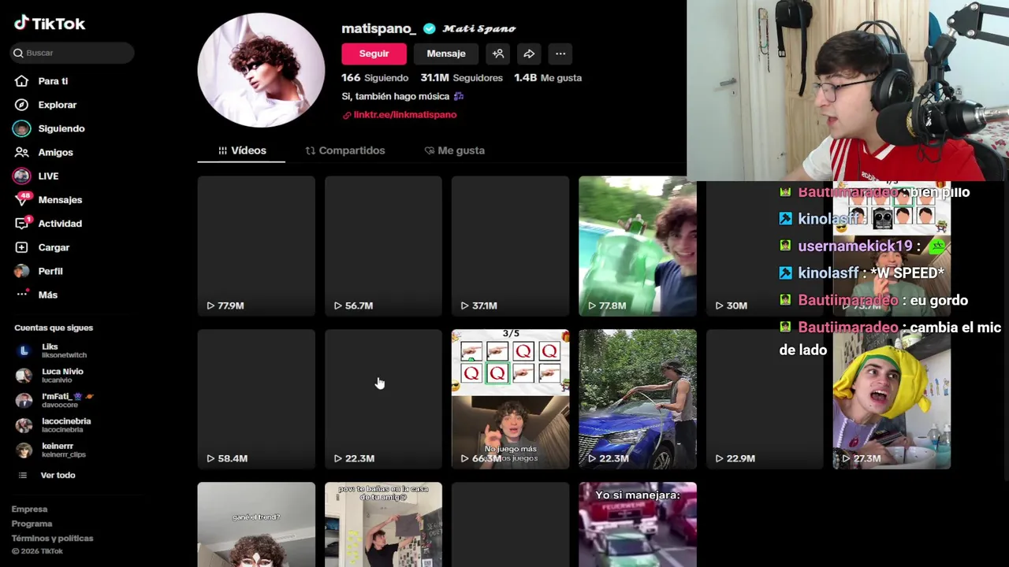
Task: Select the Compartidos tab
Action: pos(345,150)
